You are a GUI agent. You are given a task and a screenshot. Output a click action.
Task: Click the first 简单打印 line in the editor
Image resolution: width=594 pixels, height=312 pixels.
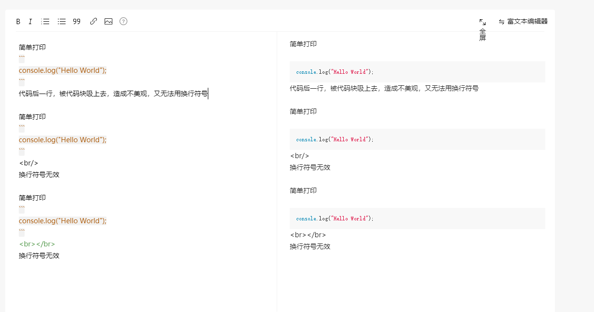pos(32,47)
